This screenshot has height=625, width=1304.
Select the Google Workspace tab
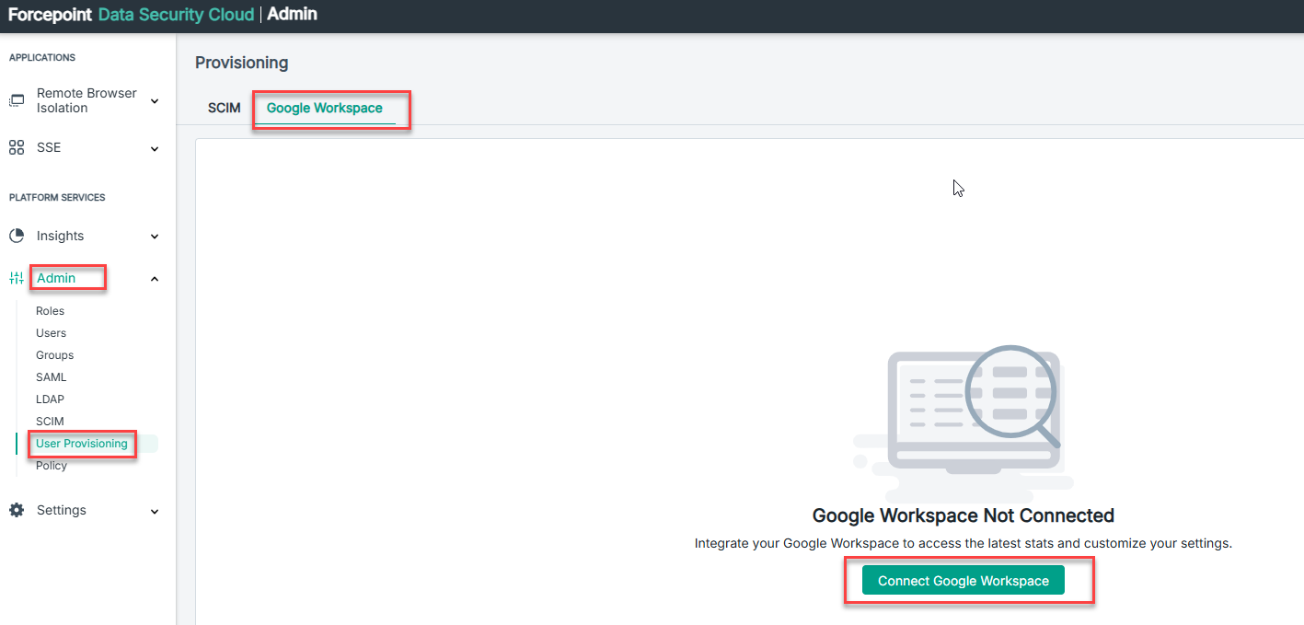coord(324,108)
